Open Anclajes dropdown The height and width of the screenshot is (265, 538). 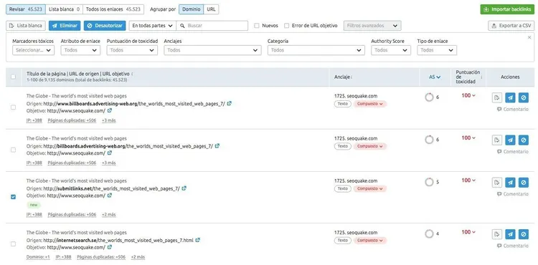pyautogui.click(x=212, y=50)
